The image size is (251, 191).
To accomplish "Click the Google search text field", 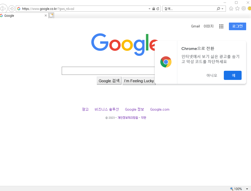I will (108, 71).
